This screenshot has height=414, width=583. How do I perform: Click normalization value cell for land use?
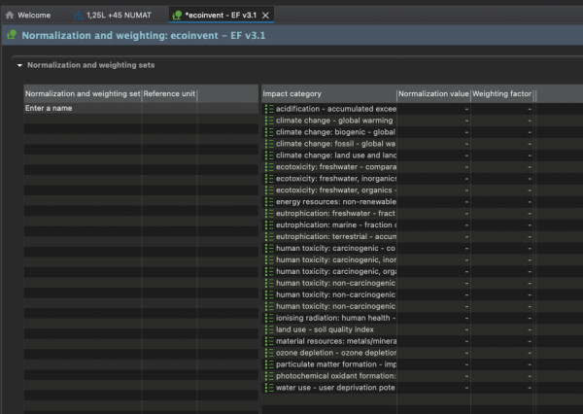(x=433, y=329)
